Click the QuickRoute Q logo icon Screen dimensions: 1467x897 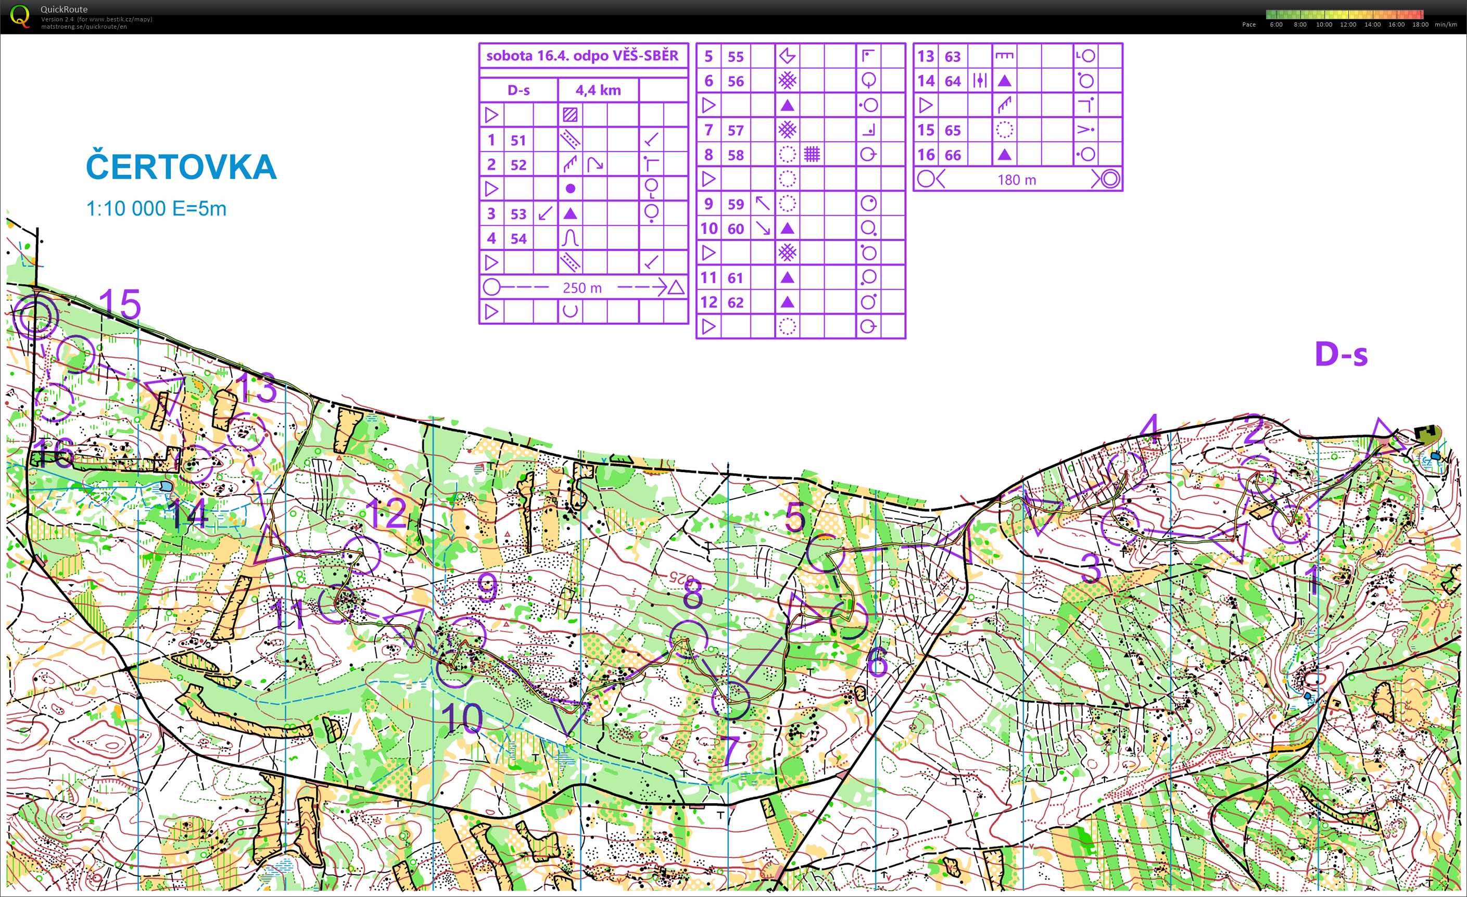[x=19, y=16]
